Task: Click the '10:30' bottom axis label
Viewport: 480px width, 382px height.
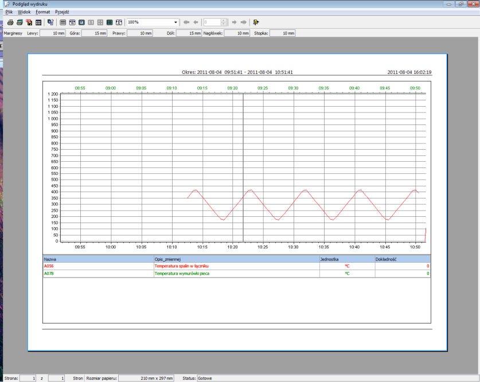Action: pyautogui.click(x=293, y=247)
